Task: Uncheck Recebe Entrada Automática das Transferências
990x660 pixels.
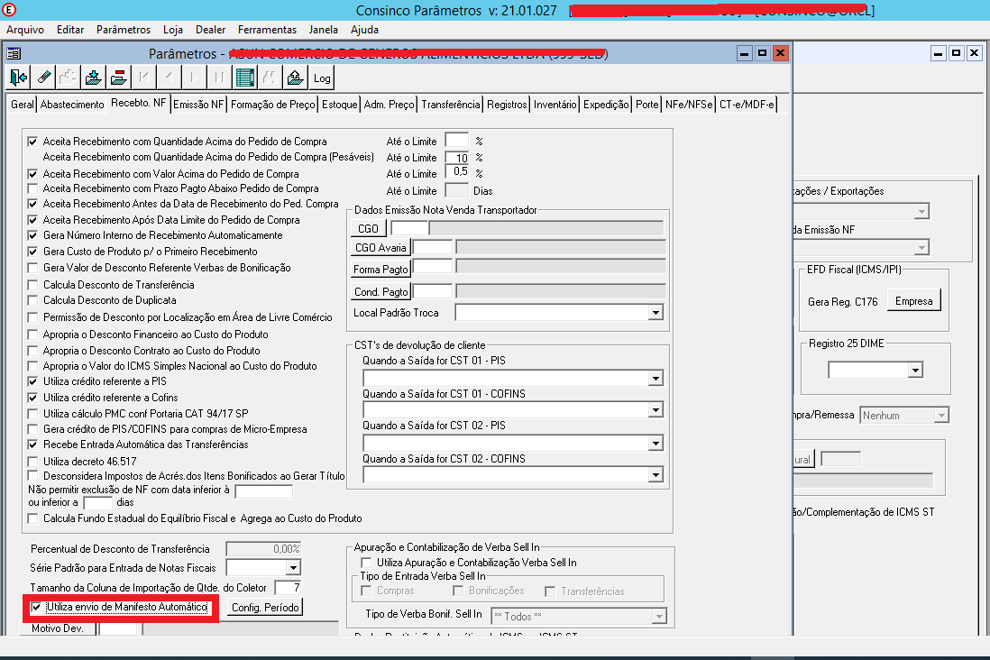Action: point(32,445)
